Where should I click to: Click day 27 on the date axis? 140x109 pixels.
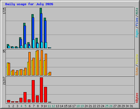pos(115,106)
